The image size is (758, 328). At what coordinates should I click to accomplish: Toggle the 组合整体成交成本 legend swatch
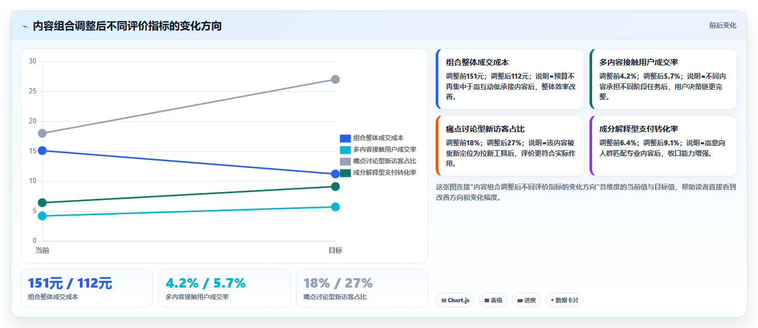(x=345, y=138)
